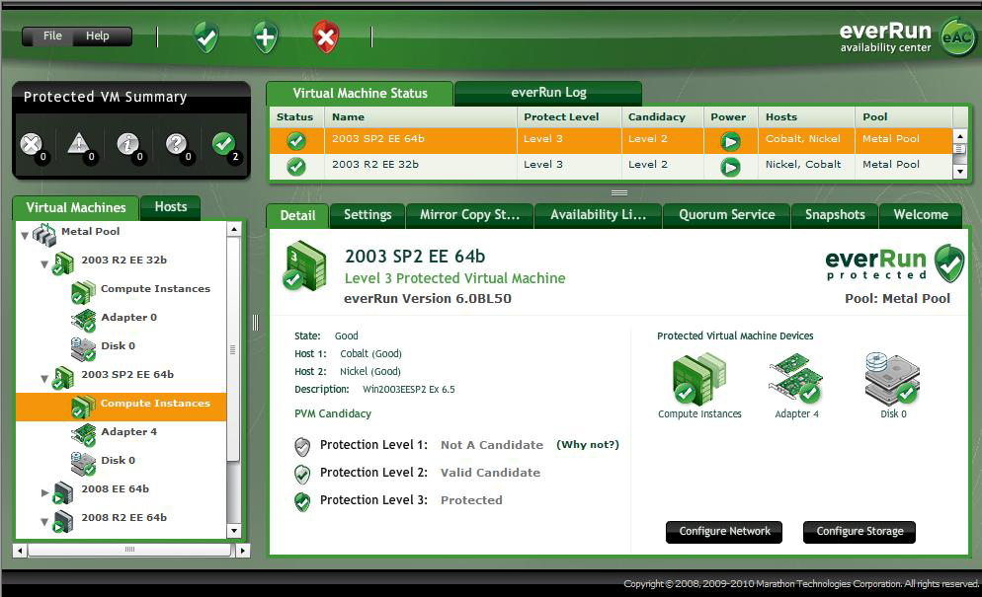Image resolution: width=982 pixels, height=597 pixels.
Task: Click the green plus shield toolbar icon
Action: 266,37
